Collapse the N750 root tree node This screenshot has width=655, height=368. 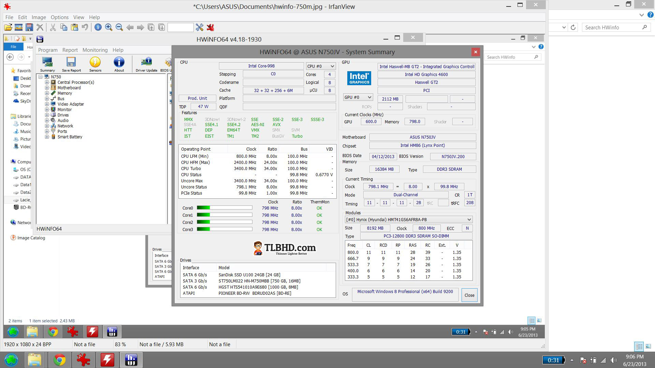point(41,77)
